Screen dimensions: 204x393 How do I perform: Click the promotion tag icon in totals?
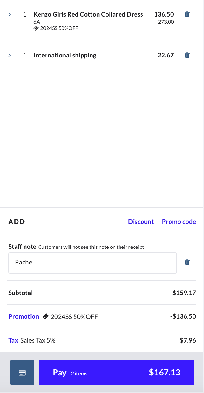46,316
